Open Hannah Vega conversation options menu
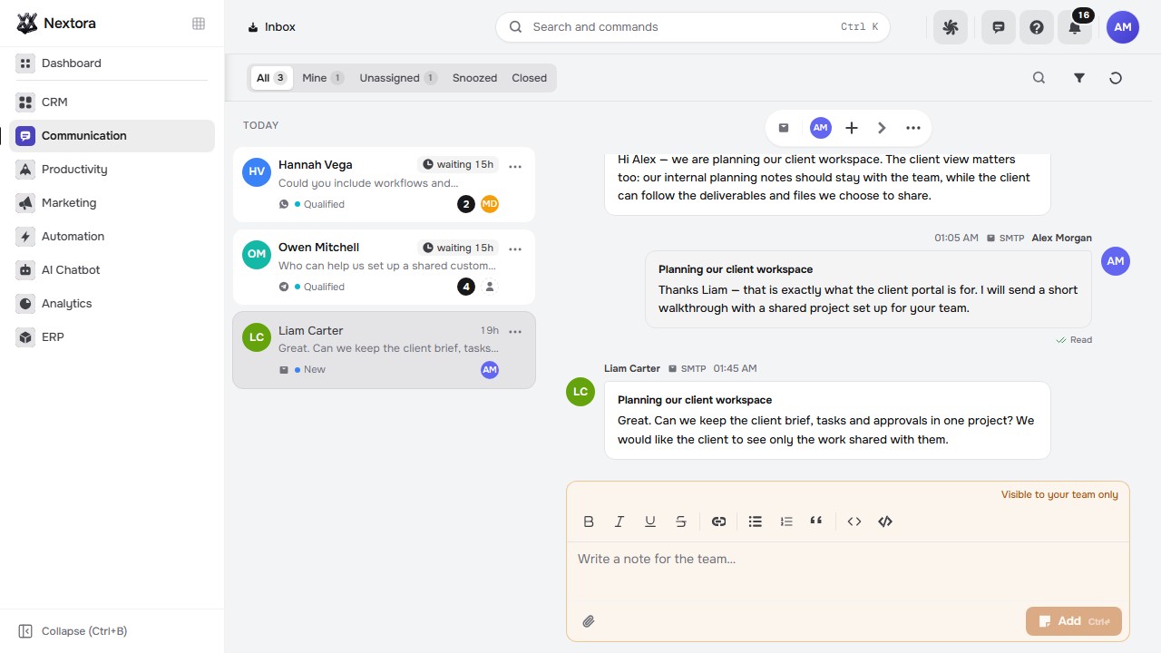The image size is (1161, 653). (515, 166)
